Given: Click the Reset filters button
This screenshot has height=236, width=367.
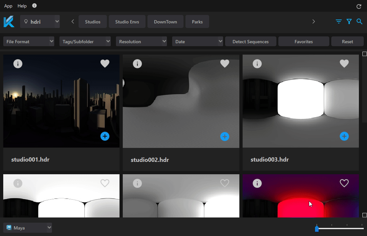Looking at the screenshot, I should click(347, 42).
